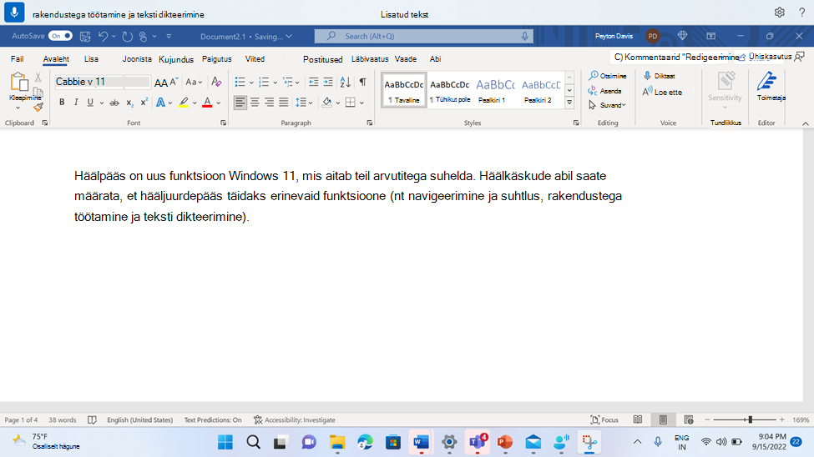The height and width of the screenshot is (457, 814).
Task: Click the Undo arrow
Action: (104, 37)
